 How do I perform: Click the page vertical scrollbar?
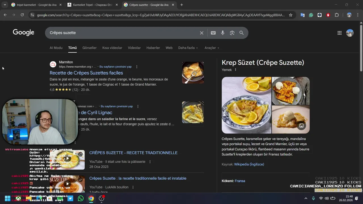pyautogui.click(x=361, y=48)
